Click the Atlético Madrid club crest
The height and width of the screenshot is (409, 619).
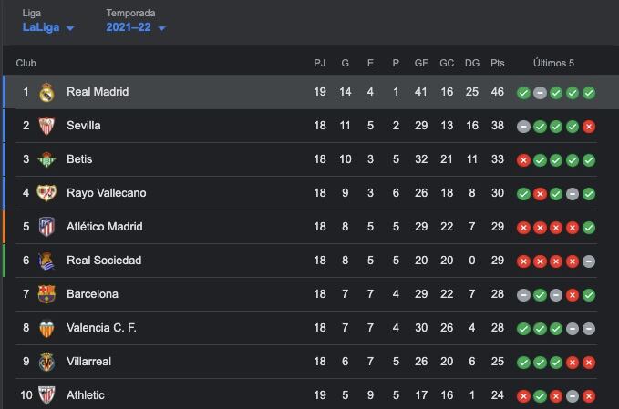pos(46,227)
